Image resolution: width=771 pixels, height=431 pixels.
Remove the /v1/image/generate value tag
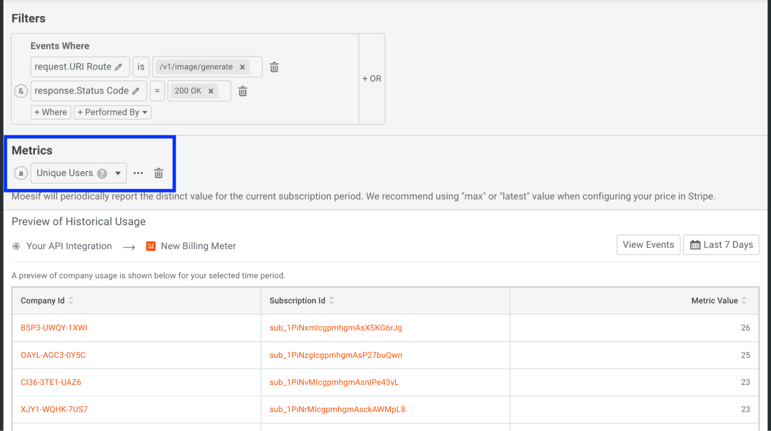[x=242, y=67]
